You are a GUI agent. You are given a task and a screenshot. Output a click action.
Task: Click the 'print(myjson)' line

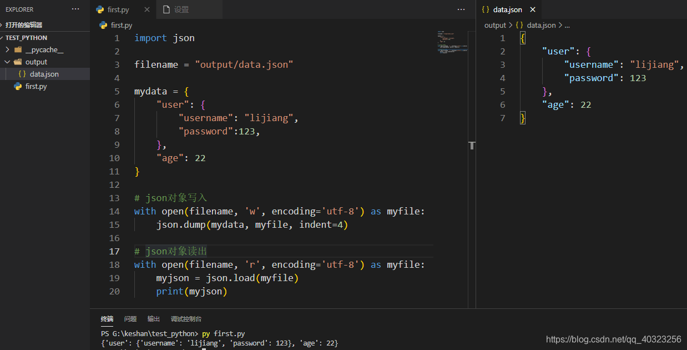192,291
